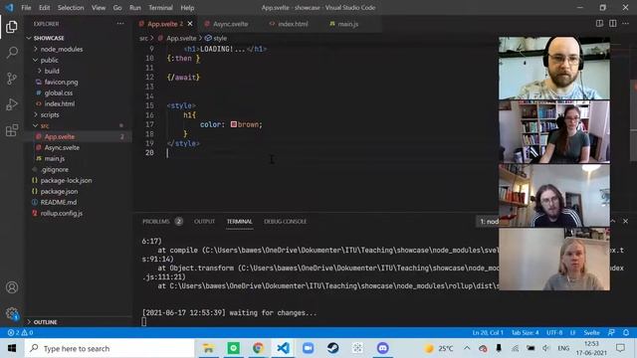Click Windows search box on taskbar

coord(109,348)
